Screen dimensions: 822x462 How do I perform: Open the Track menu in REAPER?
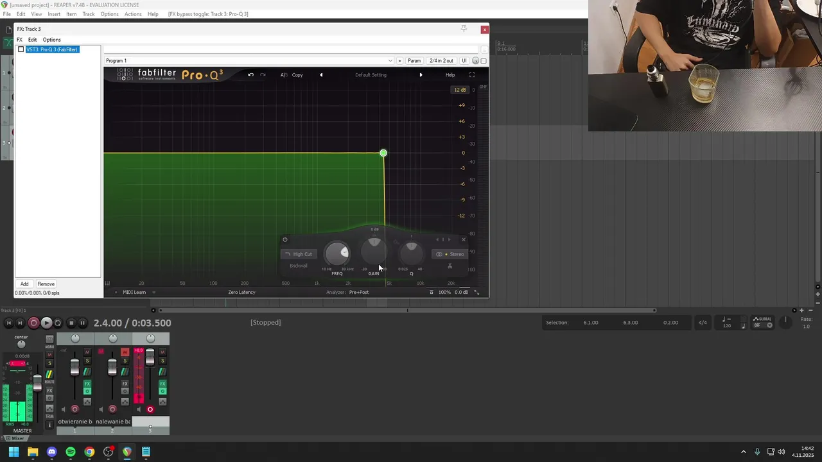point(89,14)
